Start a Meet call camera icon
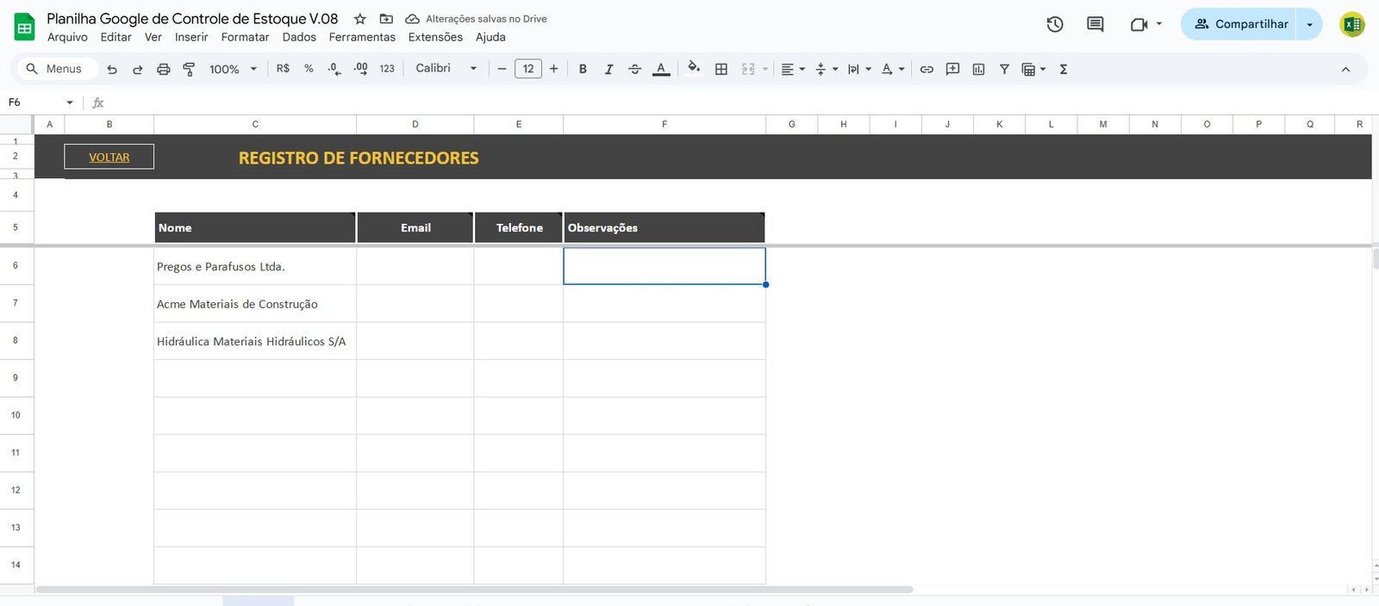1379x606 pixels. [1139, 24]
